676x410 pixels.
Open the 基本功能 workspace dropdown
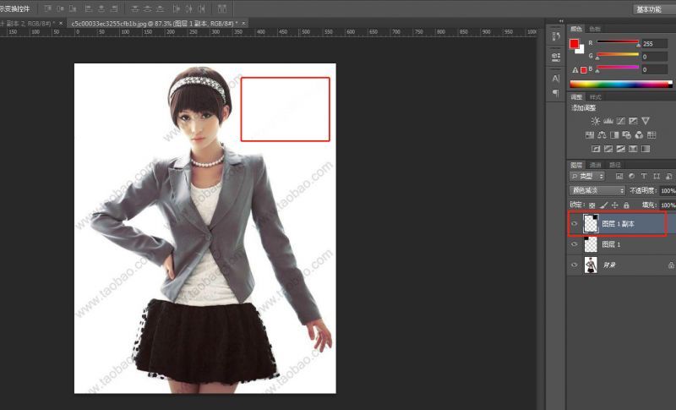coord(653,8)
